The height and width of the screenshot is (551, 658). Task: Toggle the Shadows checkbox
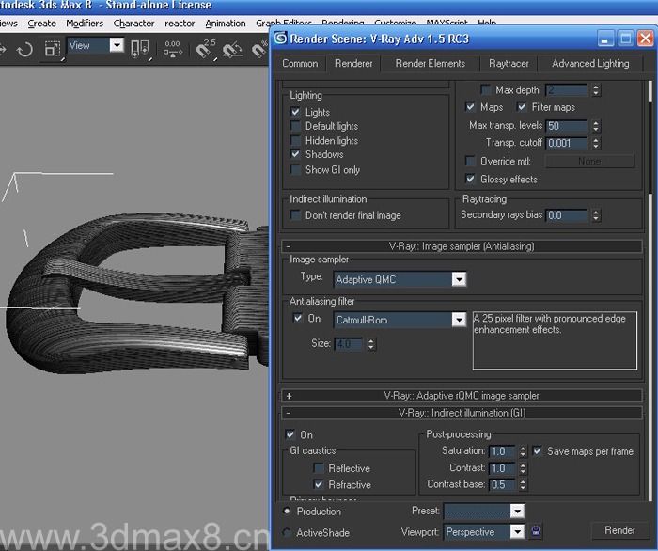pos(295,154)
